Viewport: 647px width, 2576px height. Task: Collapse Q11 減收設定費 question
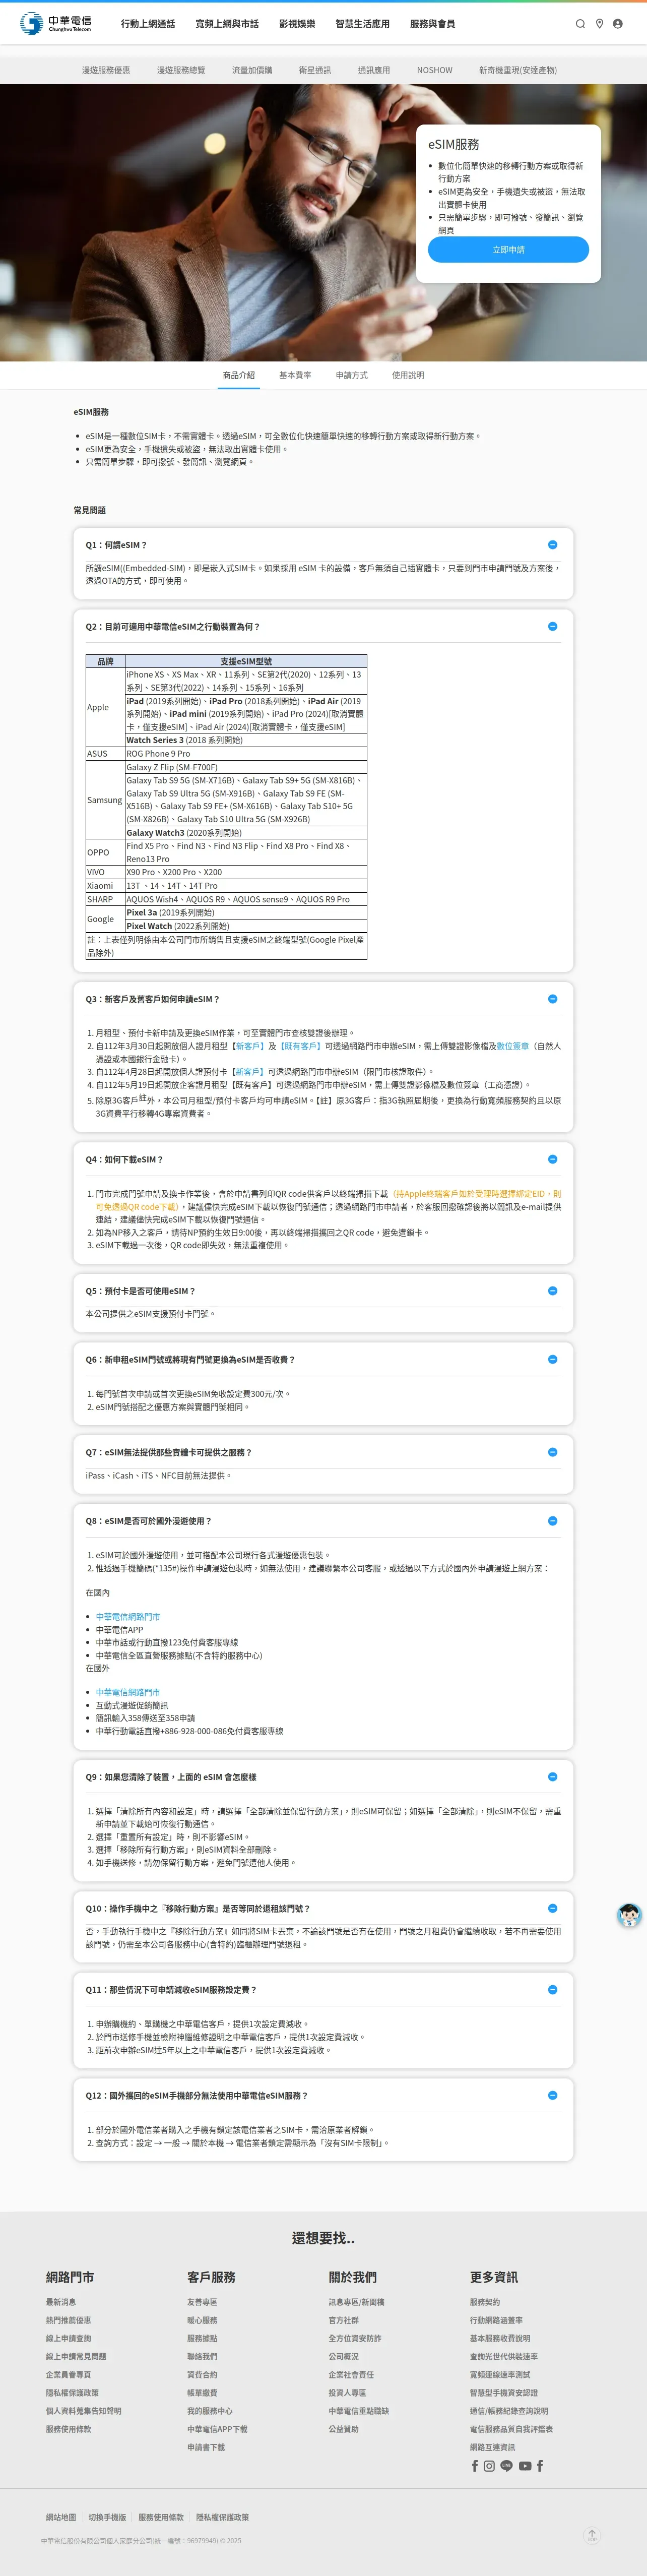(552, 1990)
